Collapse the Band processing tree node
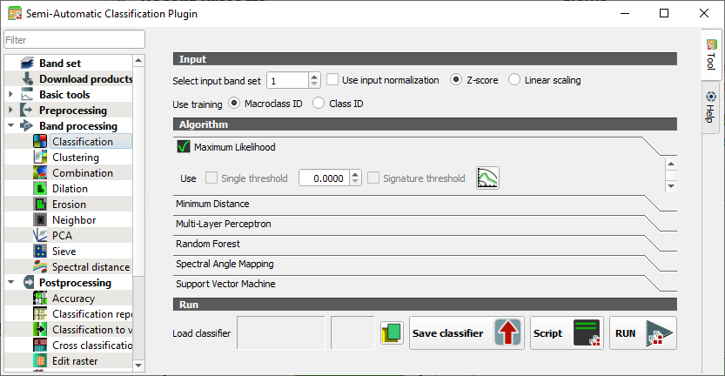This screenshot has height=376, width=725. [x=10, y=126]
